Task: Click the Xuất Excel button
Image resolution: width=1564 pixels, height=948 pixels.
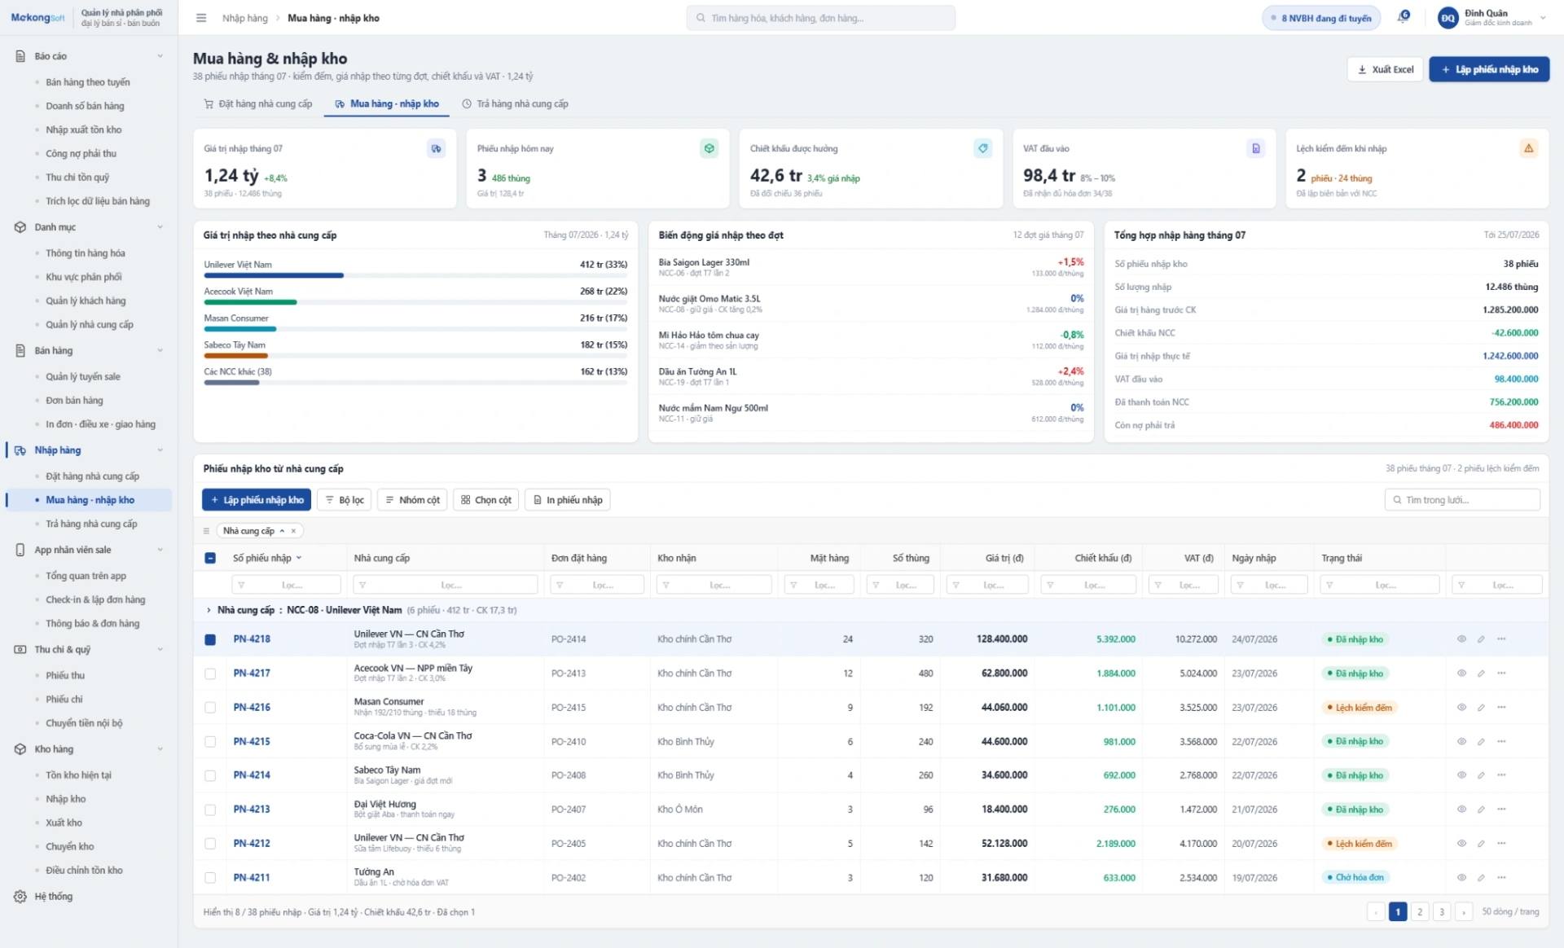Action: point(1385,70)
